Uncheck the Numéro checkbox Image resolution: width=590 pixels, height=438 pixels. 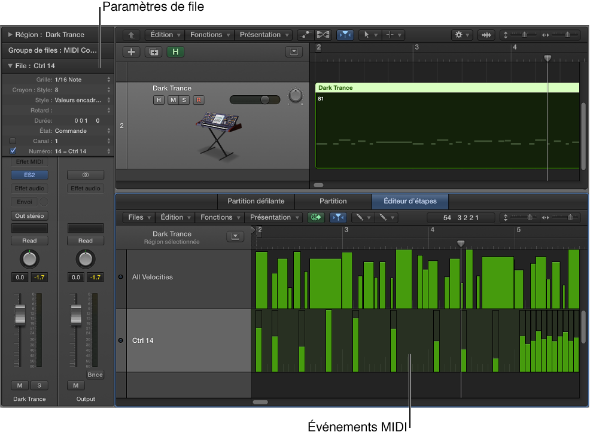(x=13, y=151)
